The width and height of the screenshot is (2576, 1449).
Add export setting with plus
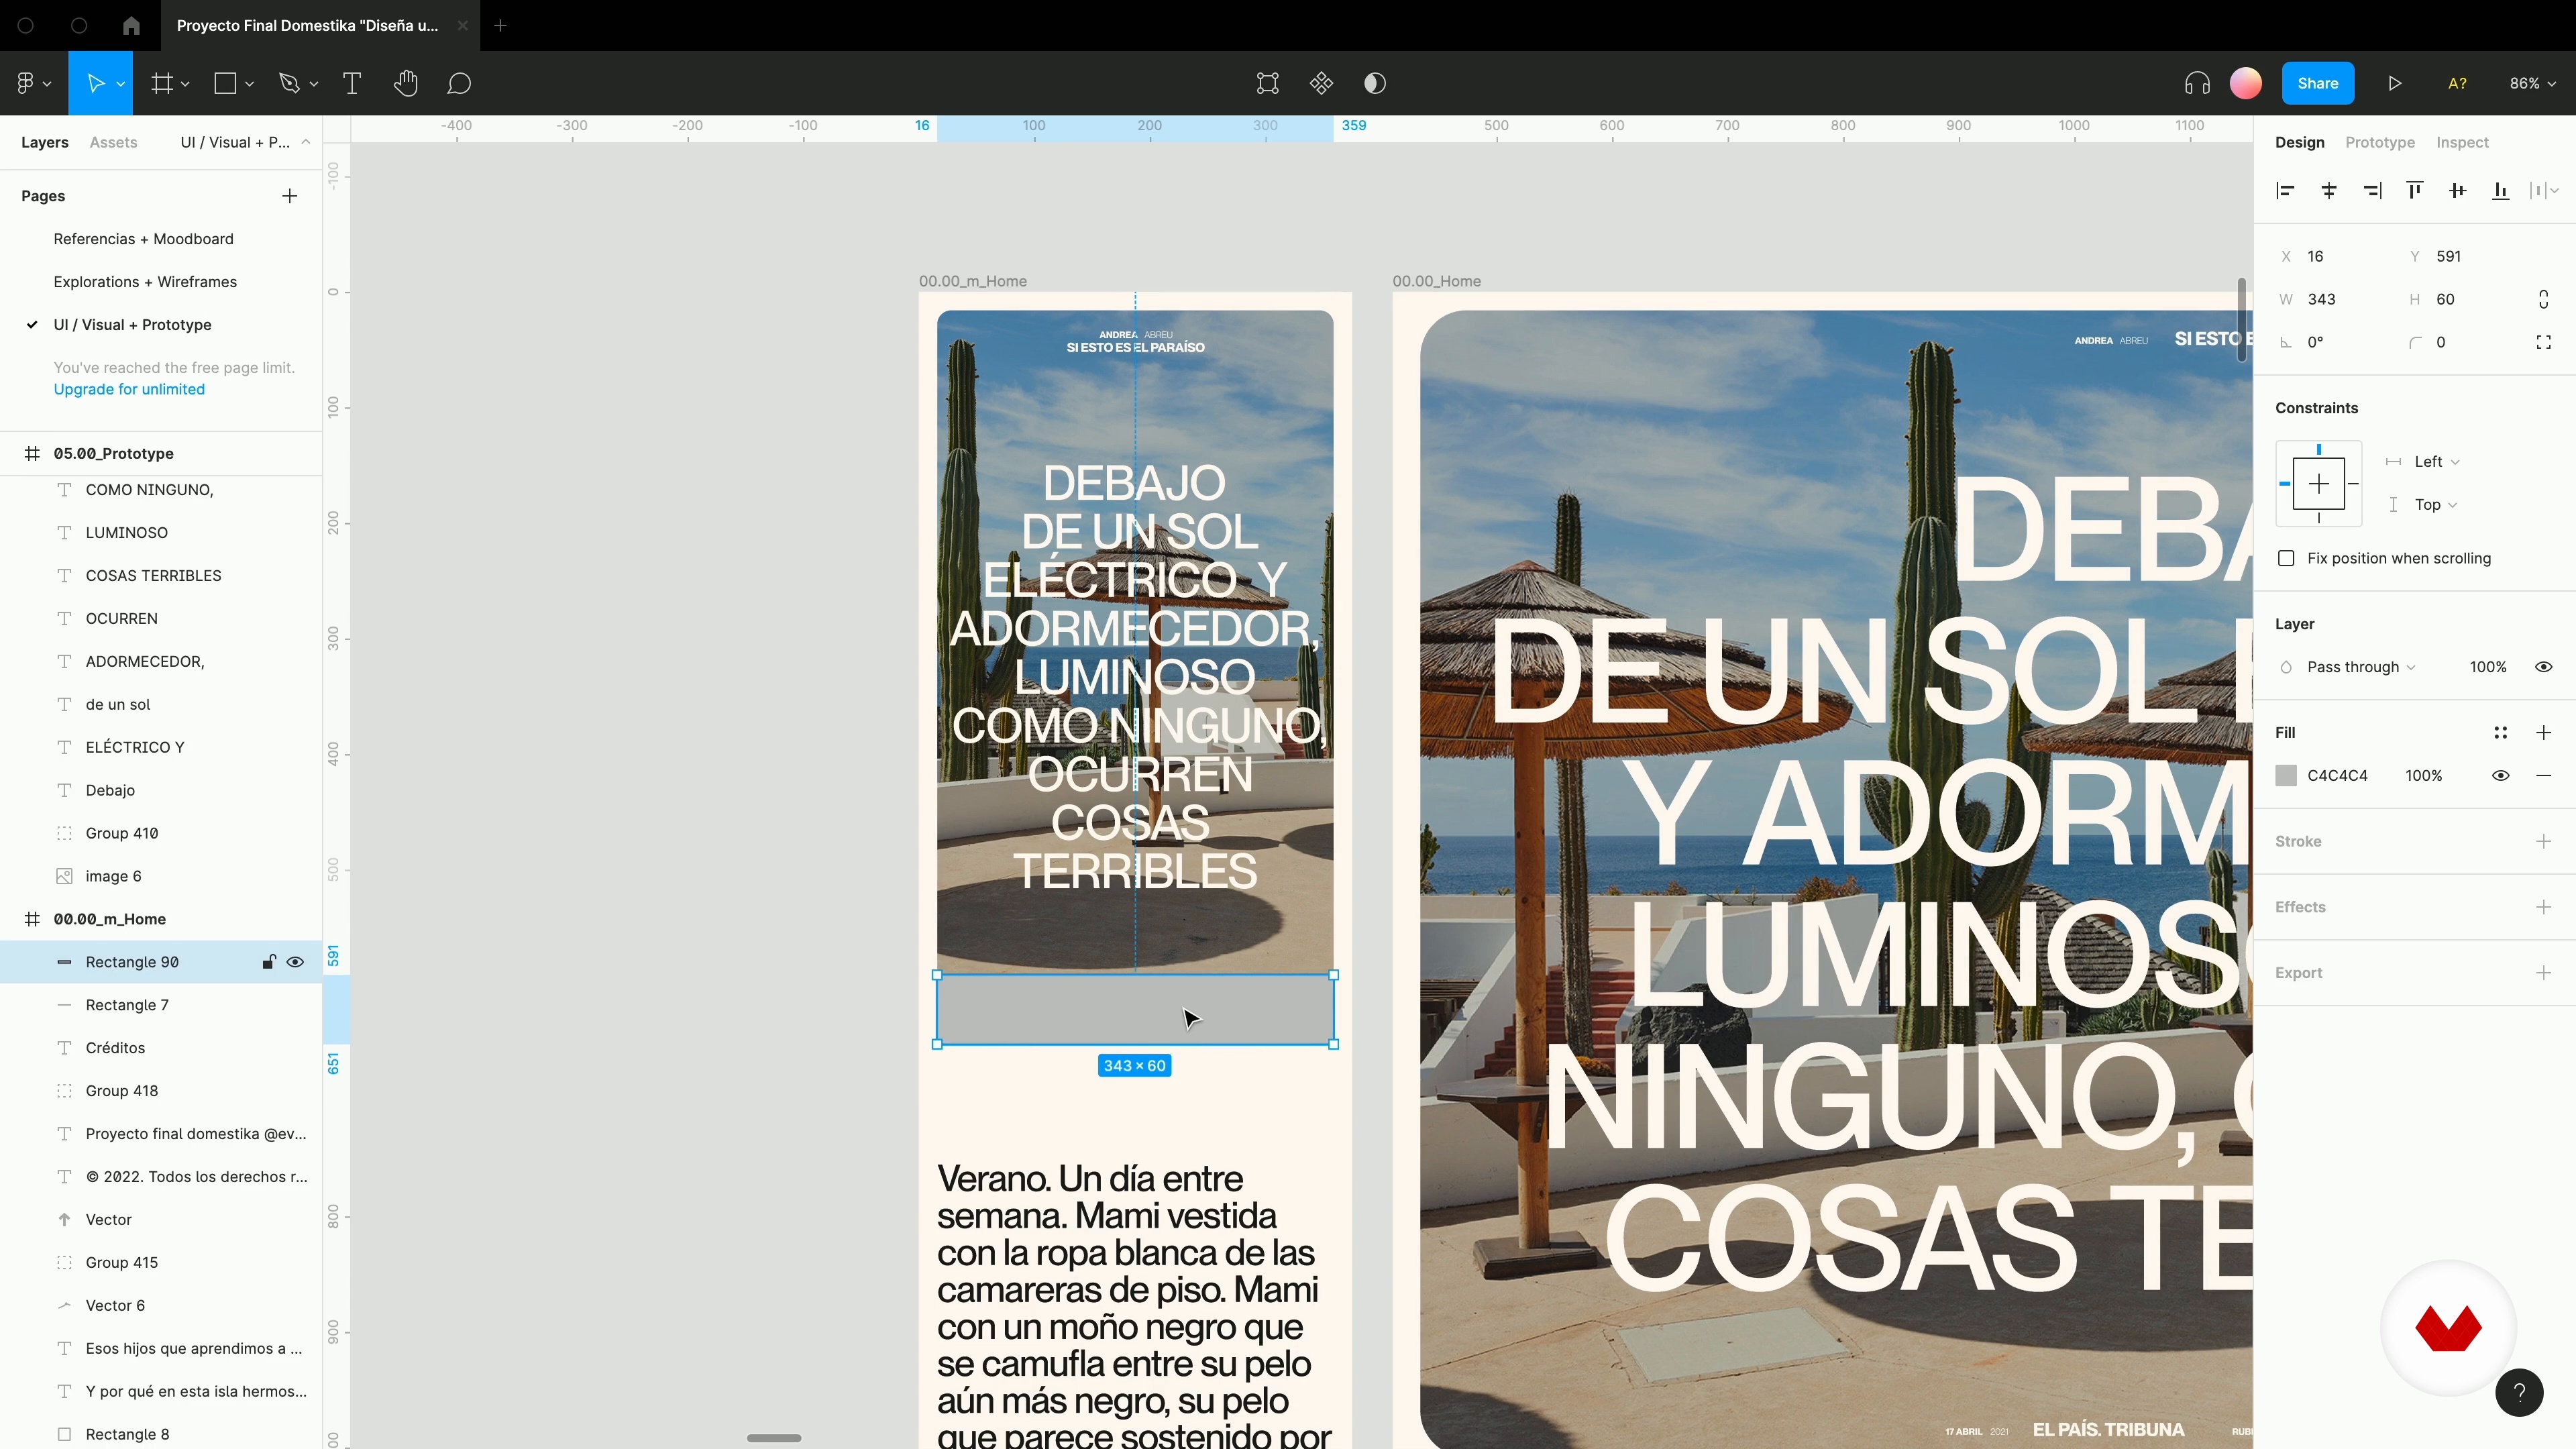[x=2544, y=972]
